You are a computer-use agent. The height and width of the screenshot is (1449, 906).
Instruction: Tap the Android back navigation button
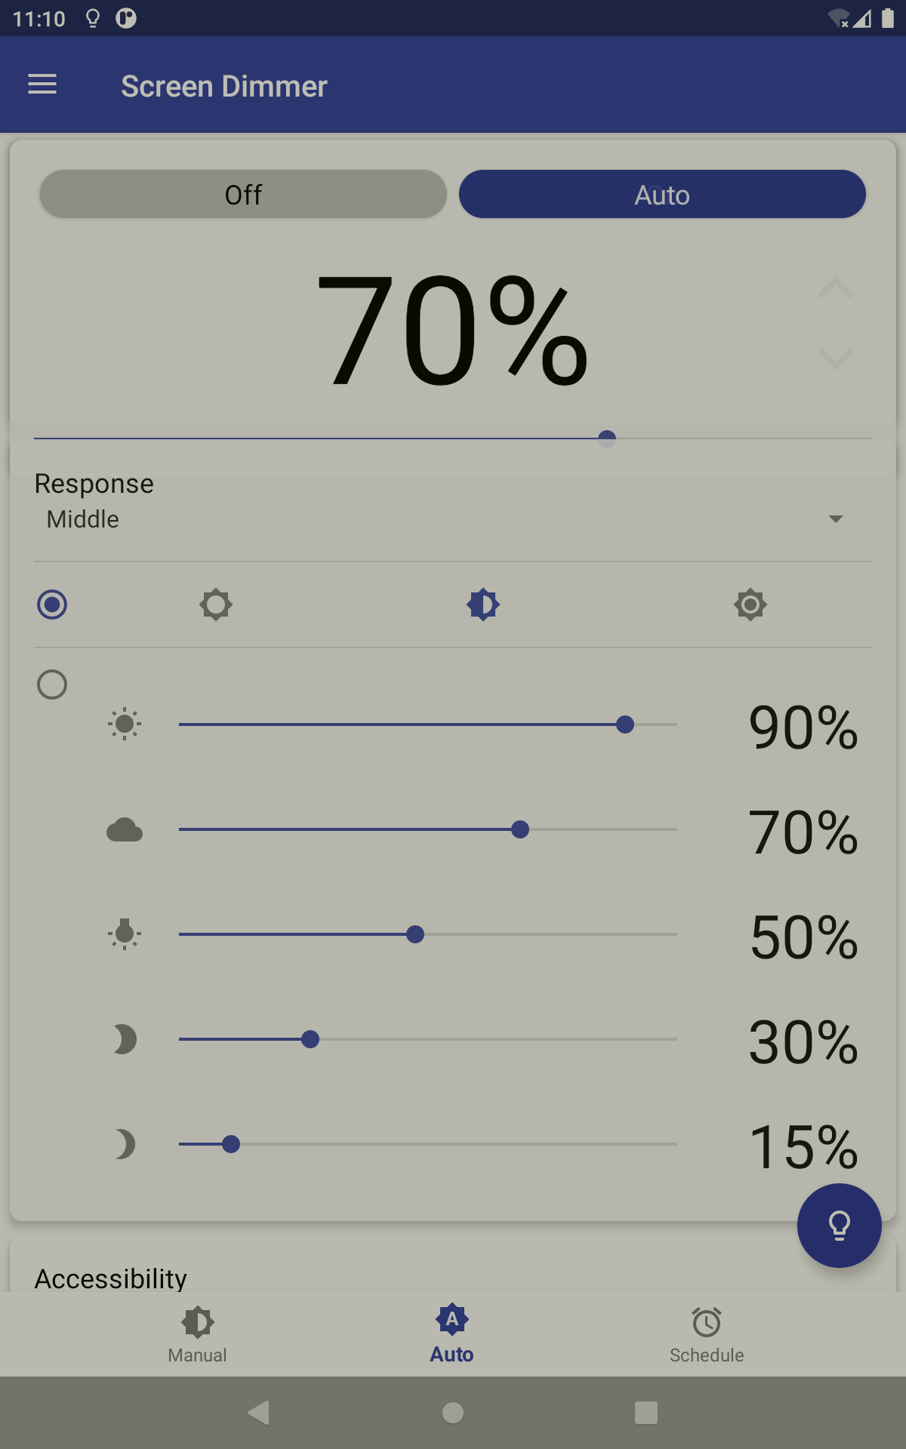258,1412
